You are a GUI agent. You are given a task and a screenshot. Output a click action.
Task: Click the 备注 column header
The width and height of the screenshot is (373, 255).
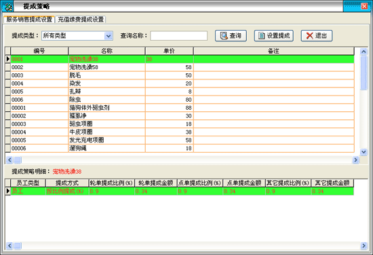tap(274, 51)
